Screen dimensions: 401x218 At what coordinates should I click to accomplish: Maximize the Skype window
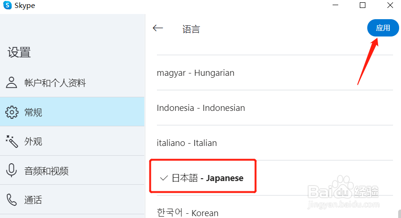click(362, 6)
